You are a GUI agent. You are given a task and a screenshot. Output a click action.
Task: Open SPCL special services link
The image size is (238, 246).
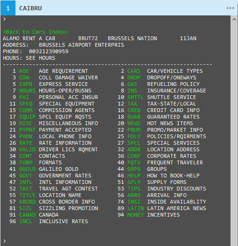coord(134,143)
